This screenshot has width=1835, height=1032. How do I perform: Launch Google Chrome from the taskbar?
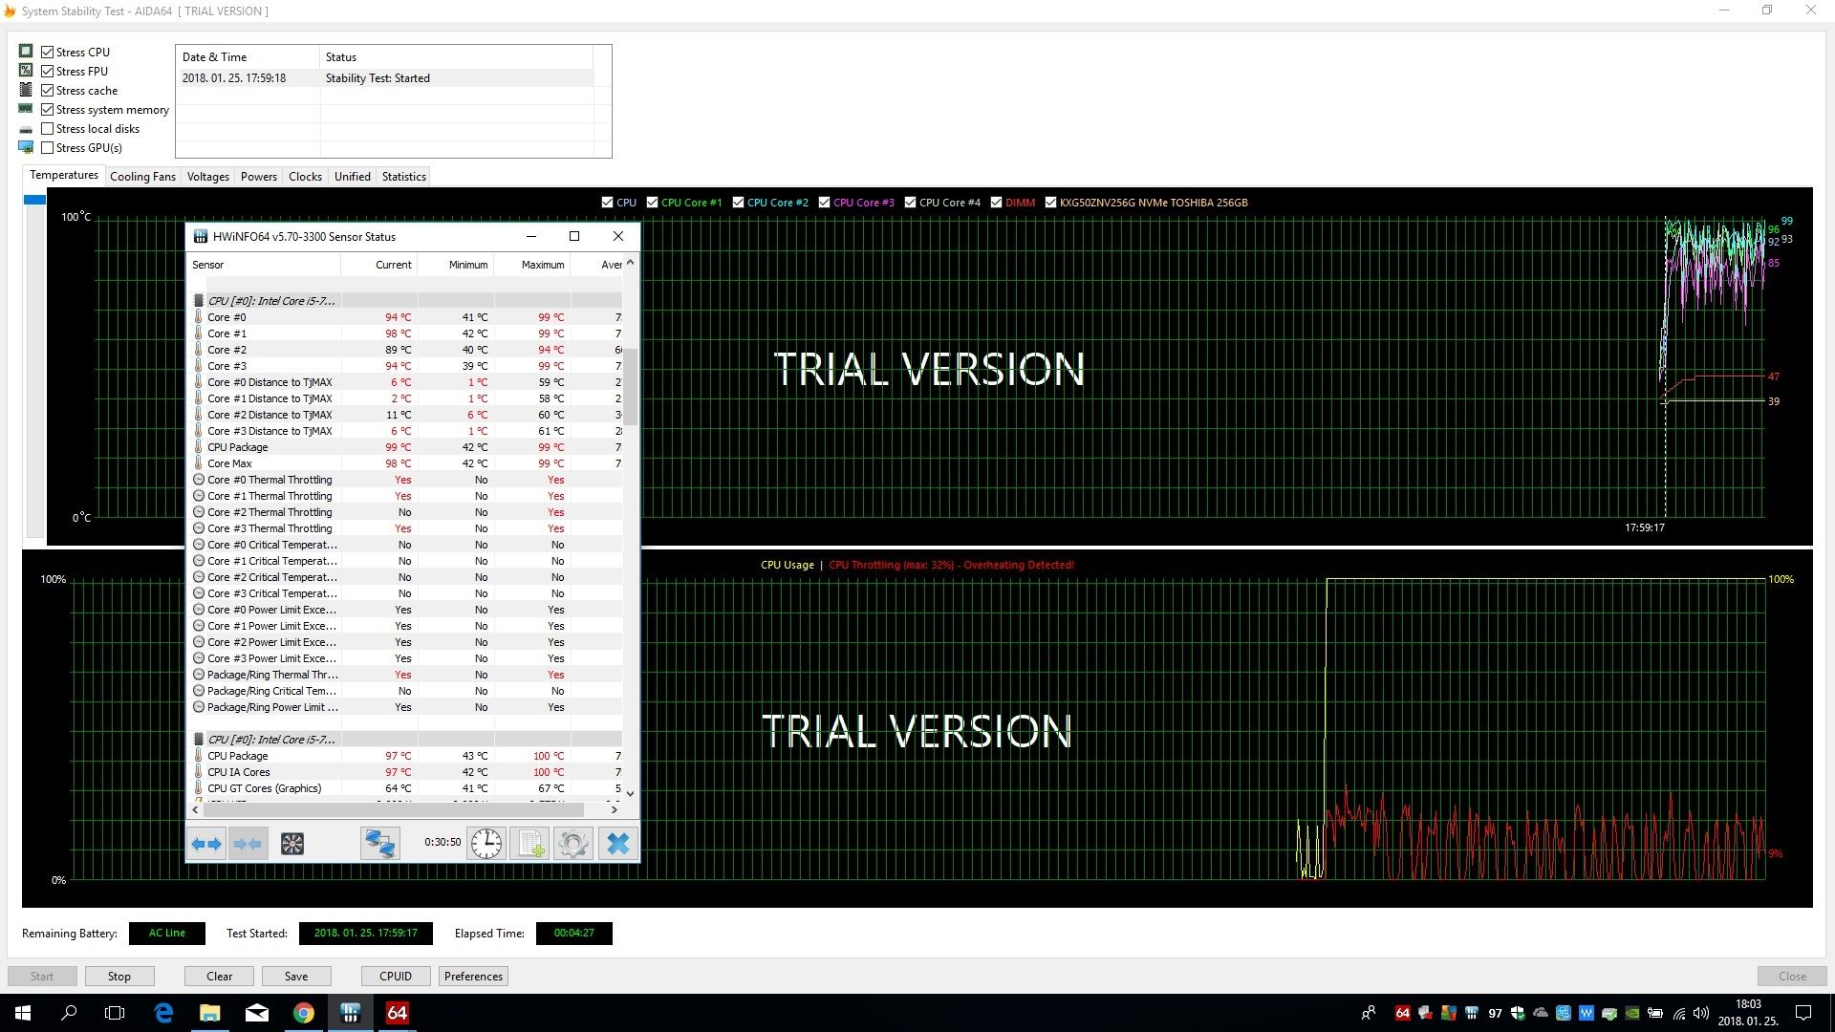click(304, 1013)
